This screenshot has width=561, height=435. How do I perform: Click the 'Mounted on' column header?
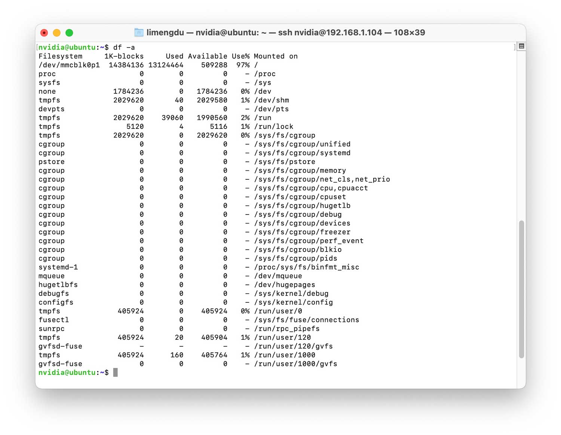[276, 56]
